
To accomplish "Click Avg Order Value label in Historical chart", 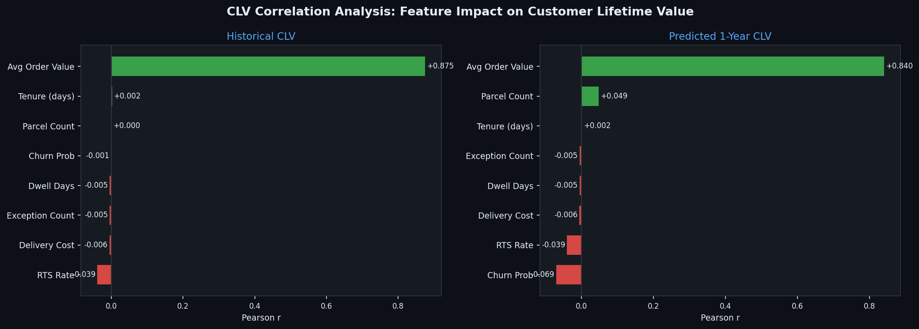I will point(41,67).
